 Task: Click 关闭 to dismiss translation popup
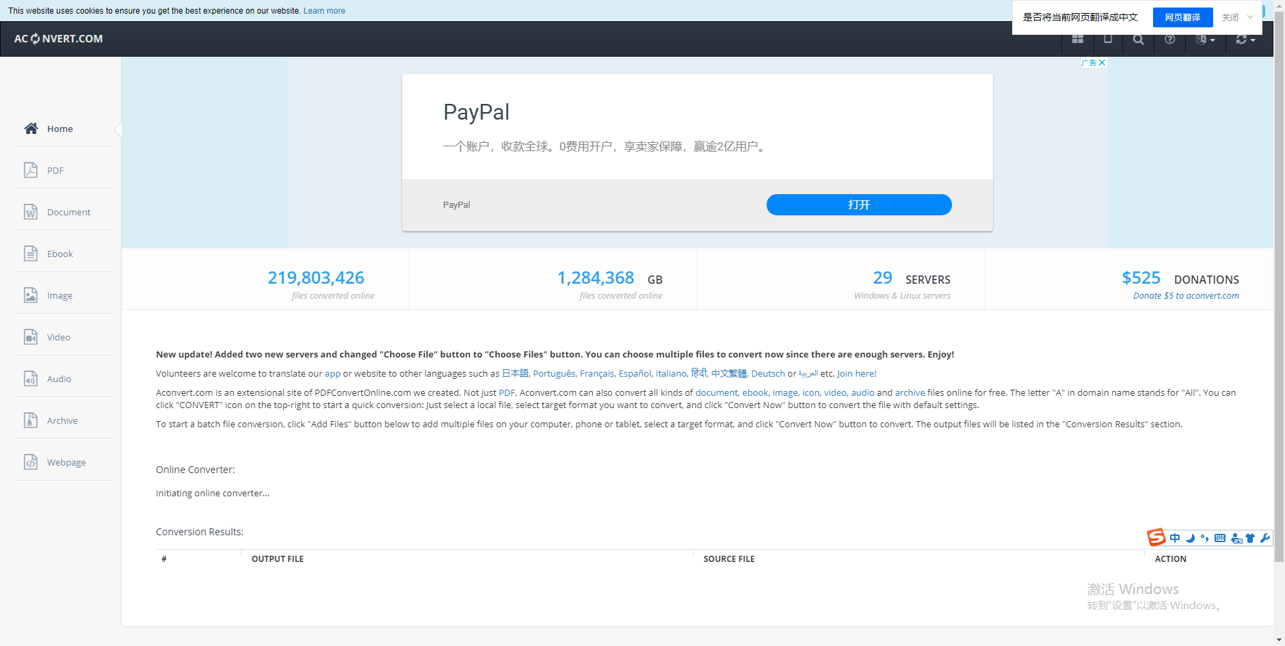point(1230,17)
